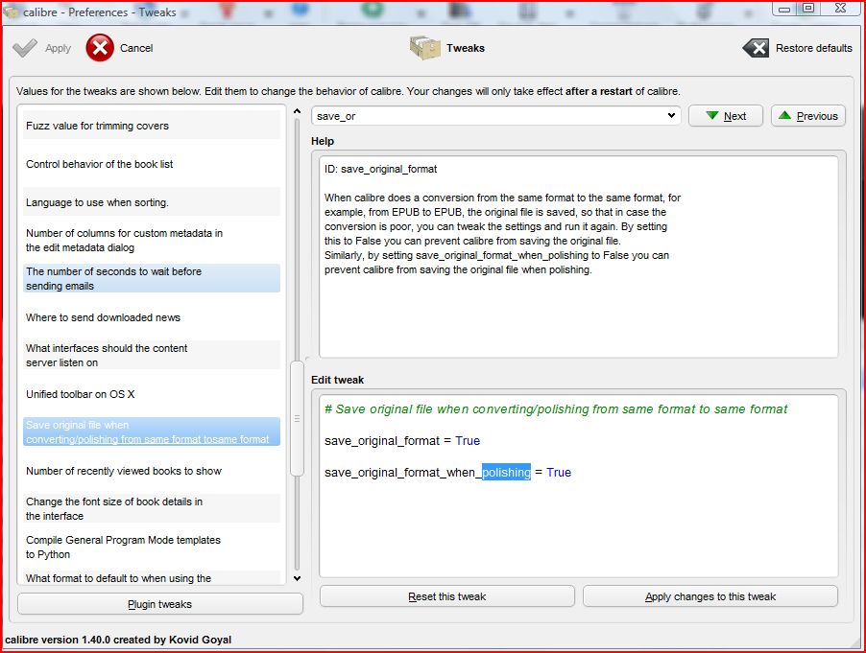The image size is (866, 653).
Task: Click the Apply label at top left
Action: tap(58, 48)
